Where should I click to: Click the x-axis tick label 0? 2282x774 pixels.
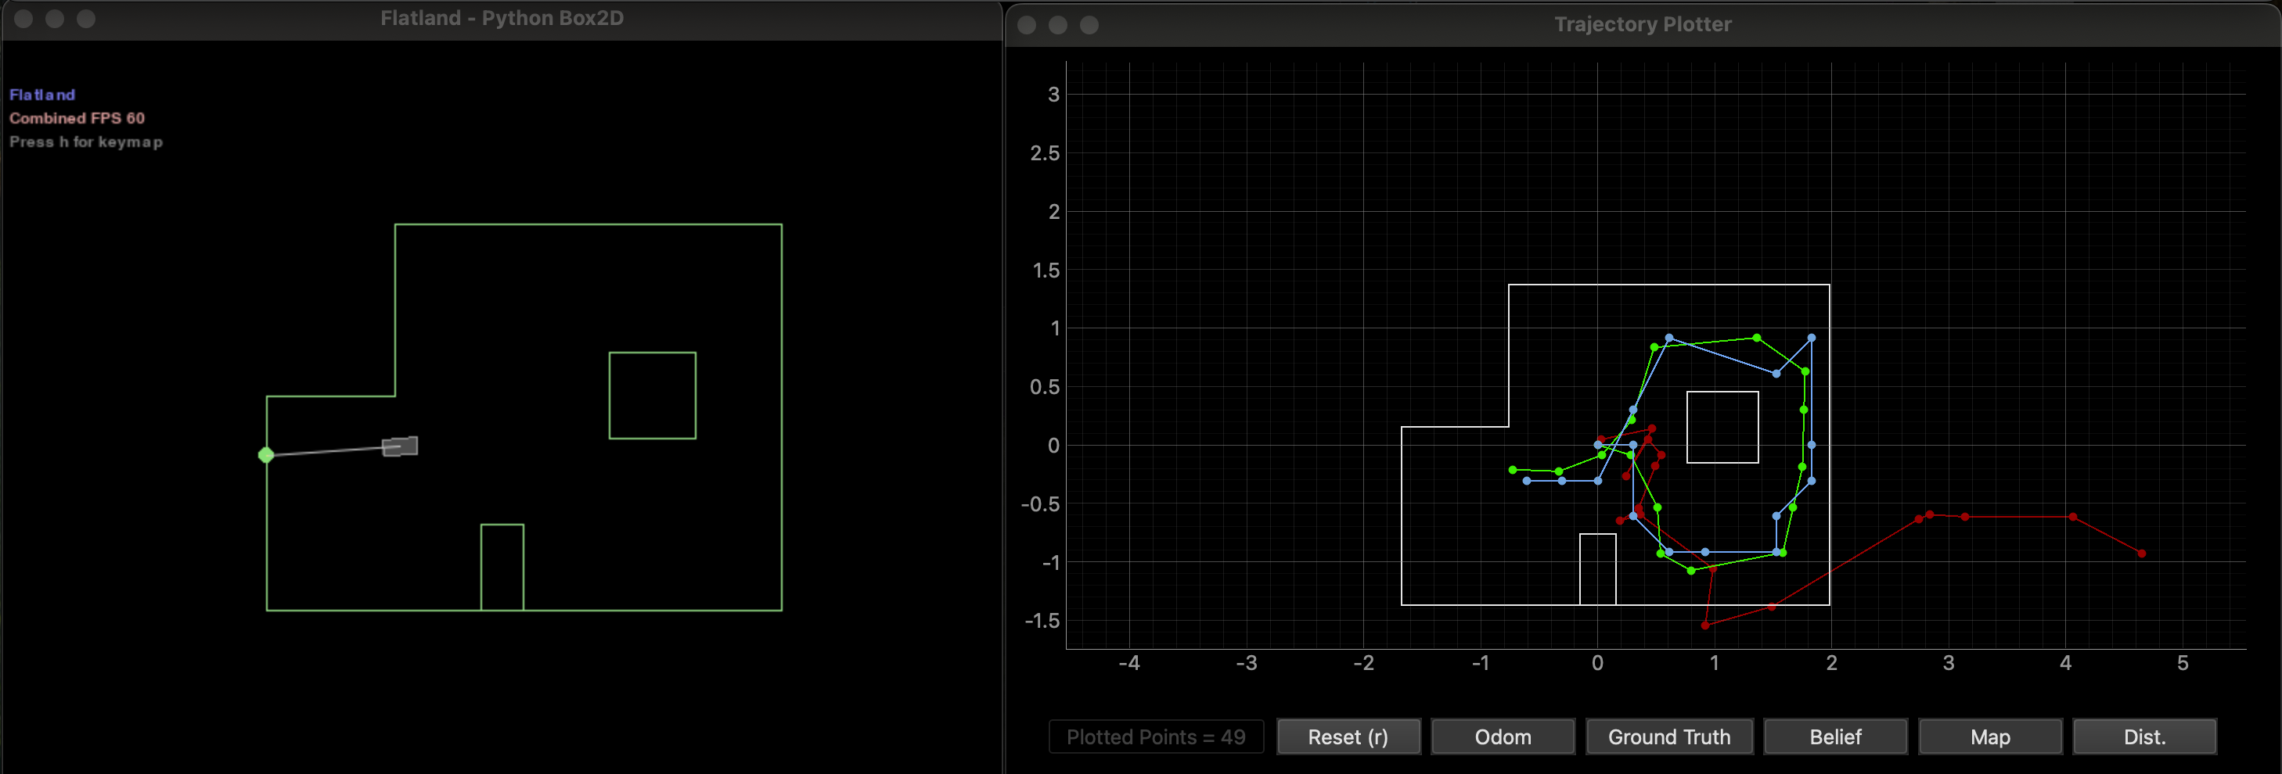[x=1597, y=664]
